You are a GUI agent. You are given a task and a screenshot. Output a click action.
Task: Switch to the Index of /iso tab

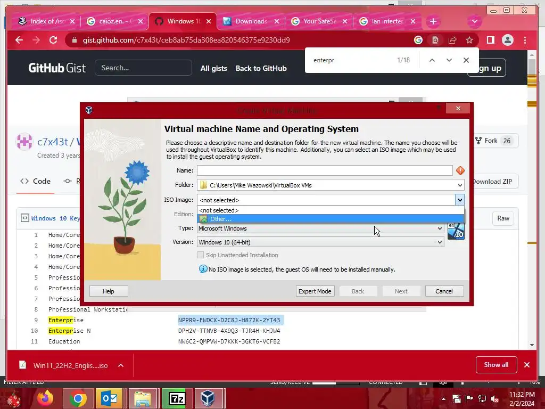[x=47, y=21]
